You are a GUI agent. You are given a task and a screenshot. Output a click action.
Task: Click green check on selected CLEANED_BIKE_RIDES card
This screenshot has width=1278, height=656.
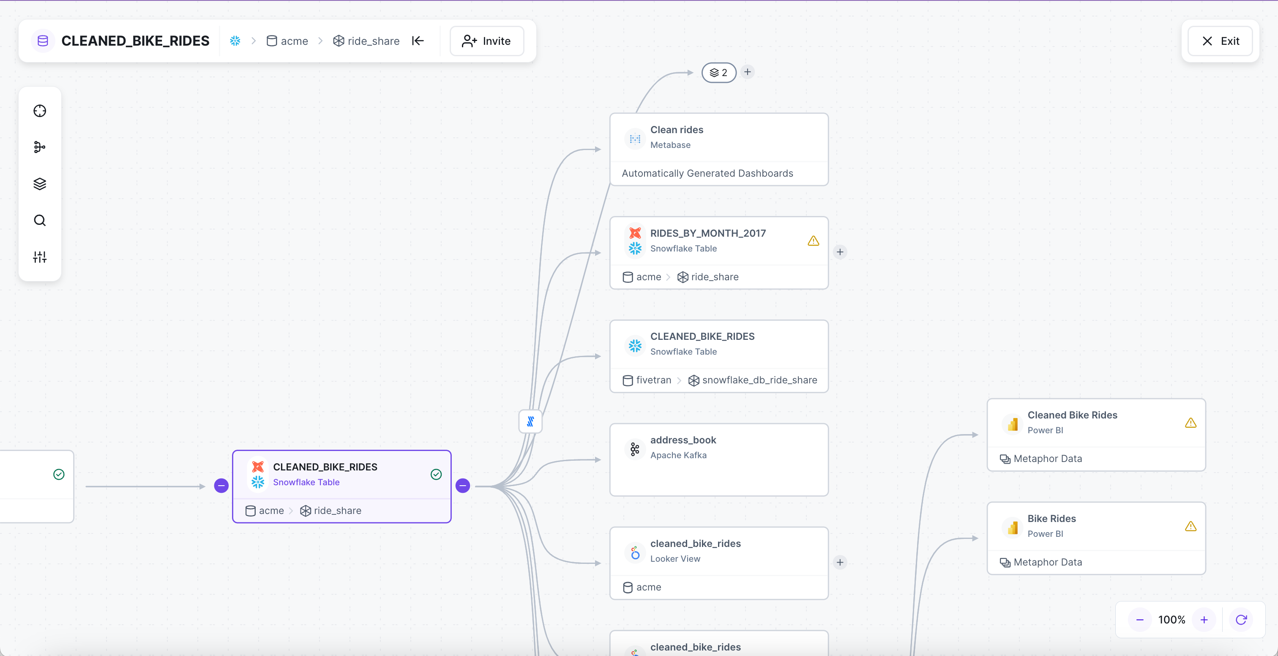point(436,474)
